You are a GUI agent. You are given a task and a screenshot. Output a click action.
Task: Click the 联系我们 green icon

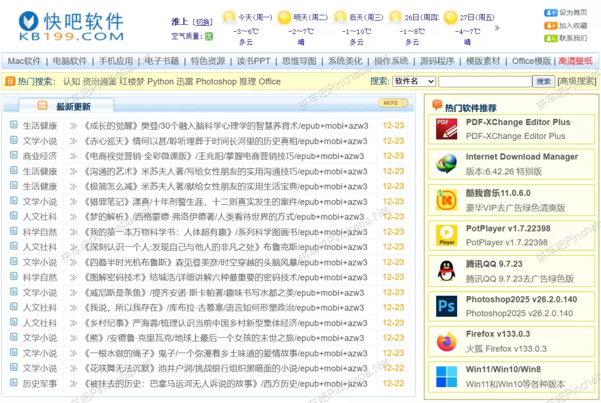(x=551, y=38)
